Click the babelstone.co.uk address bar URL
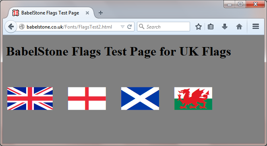 point(69,27)
